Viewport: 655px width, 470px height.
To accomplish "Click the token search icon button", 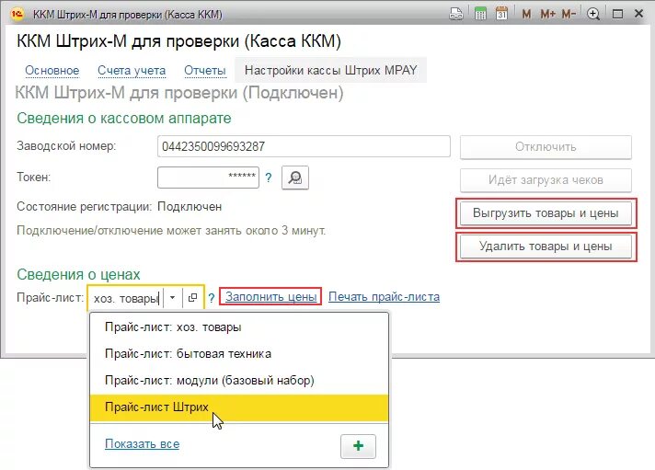I will tap(295, 178).
